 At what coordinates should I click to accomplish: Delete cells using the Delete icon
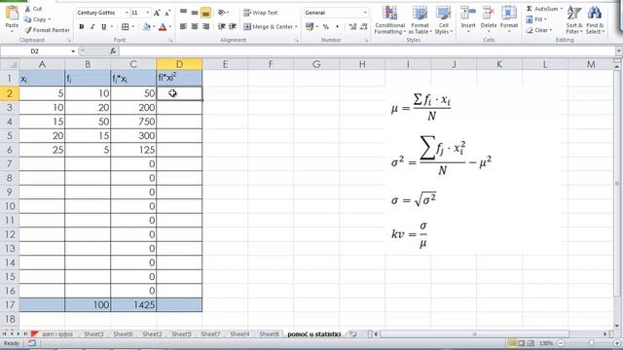(489, 13)
